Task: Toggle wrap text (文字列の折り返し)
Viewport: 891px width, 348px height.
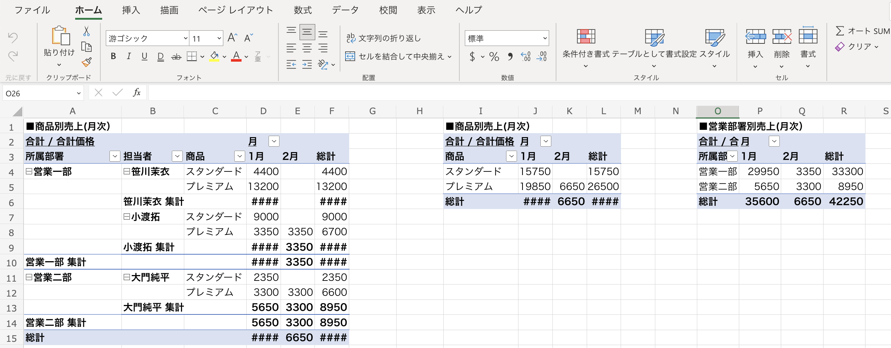Action: point(383,38)
